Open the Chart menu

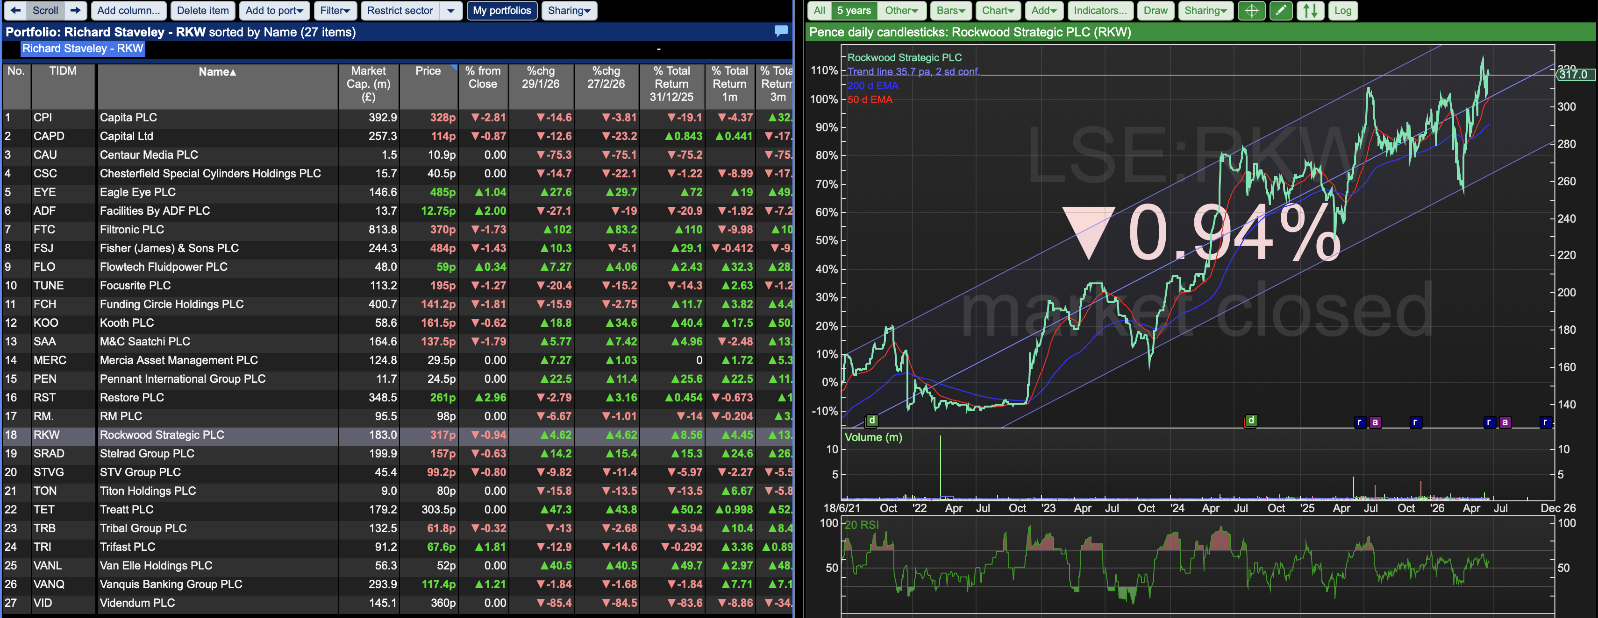[x=998, y=11]
